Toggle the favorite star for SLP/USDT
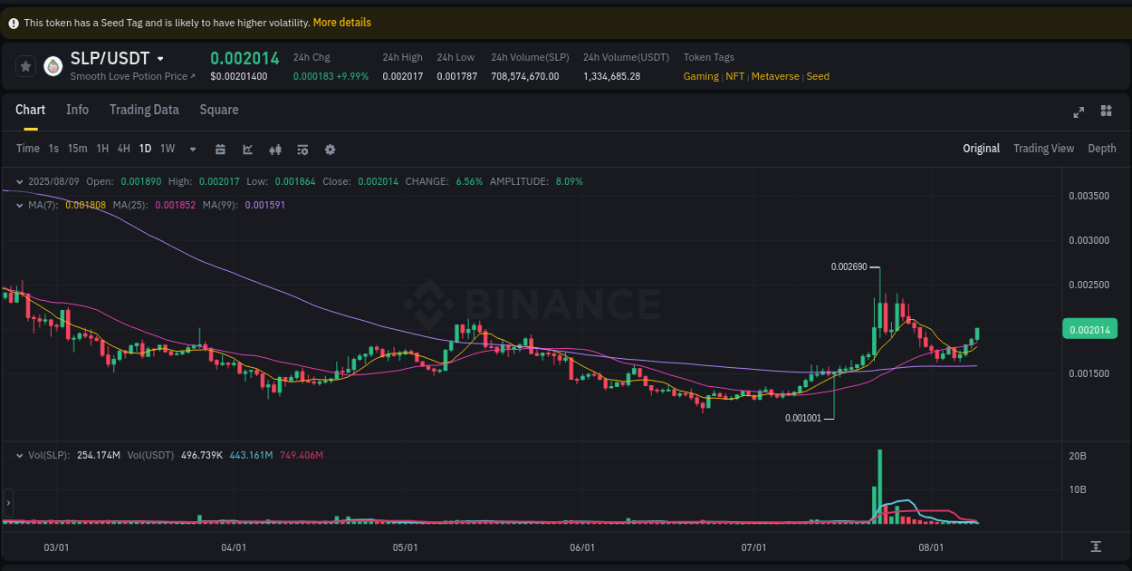1132x571 pixels. (25, 65)
